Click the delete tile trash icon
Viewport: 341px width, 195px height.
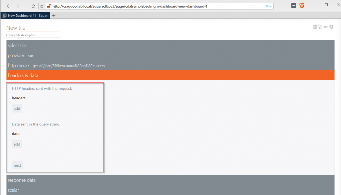coord(315,27)
